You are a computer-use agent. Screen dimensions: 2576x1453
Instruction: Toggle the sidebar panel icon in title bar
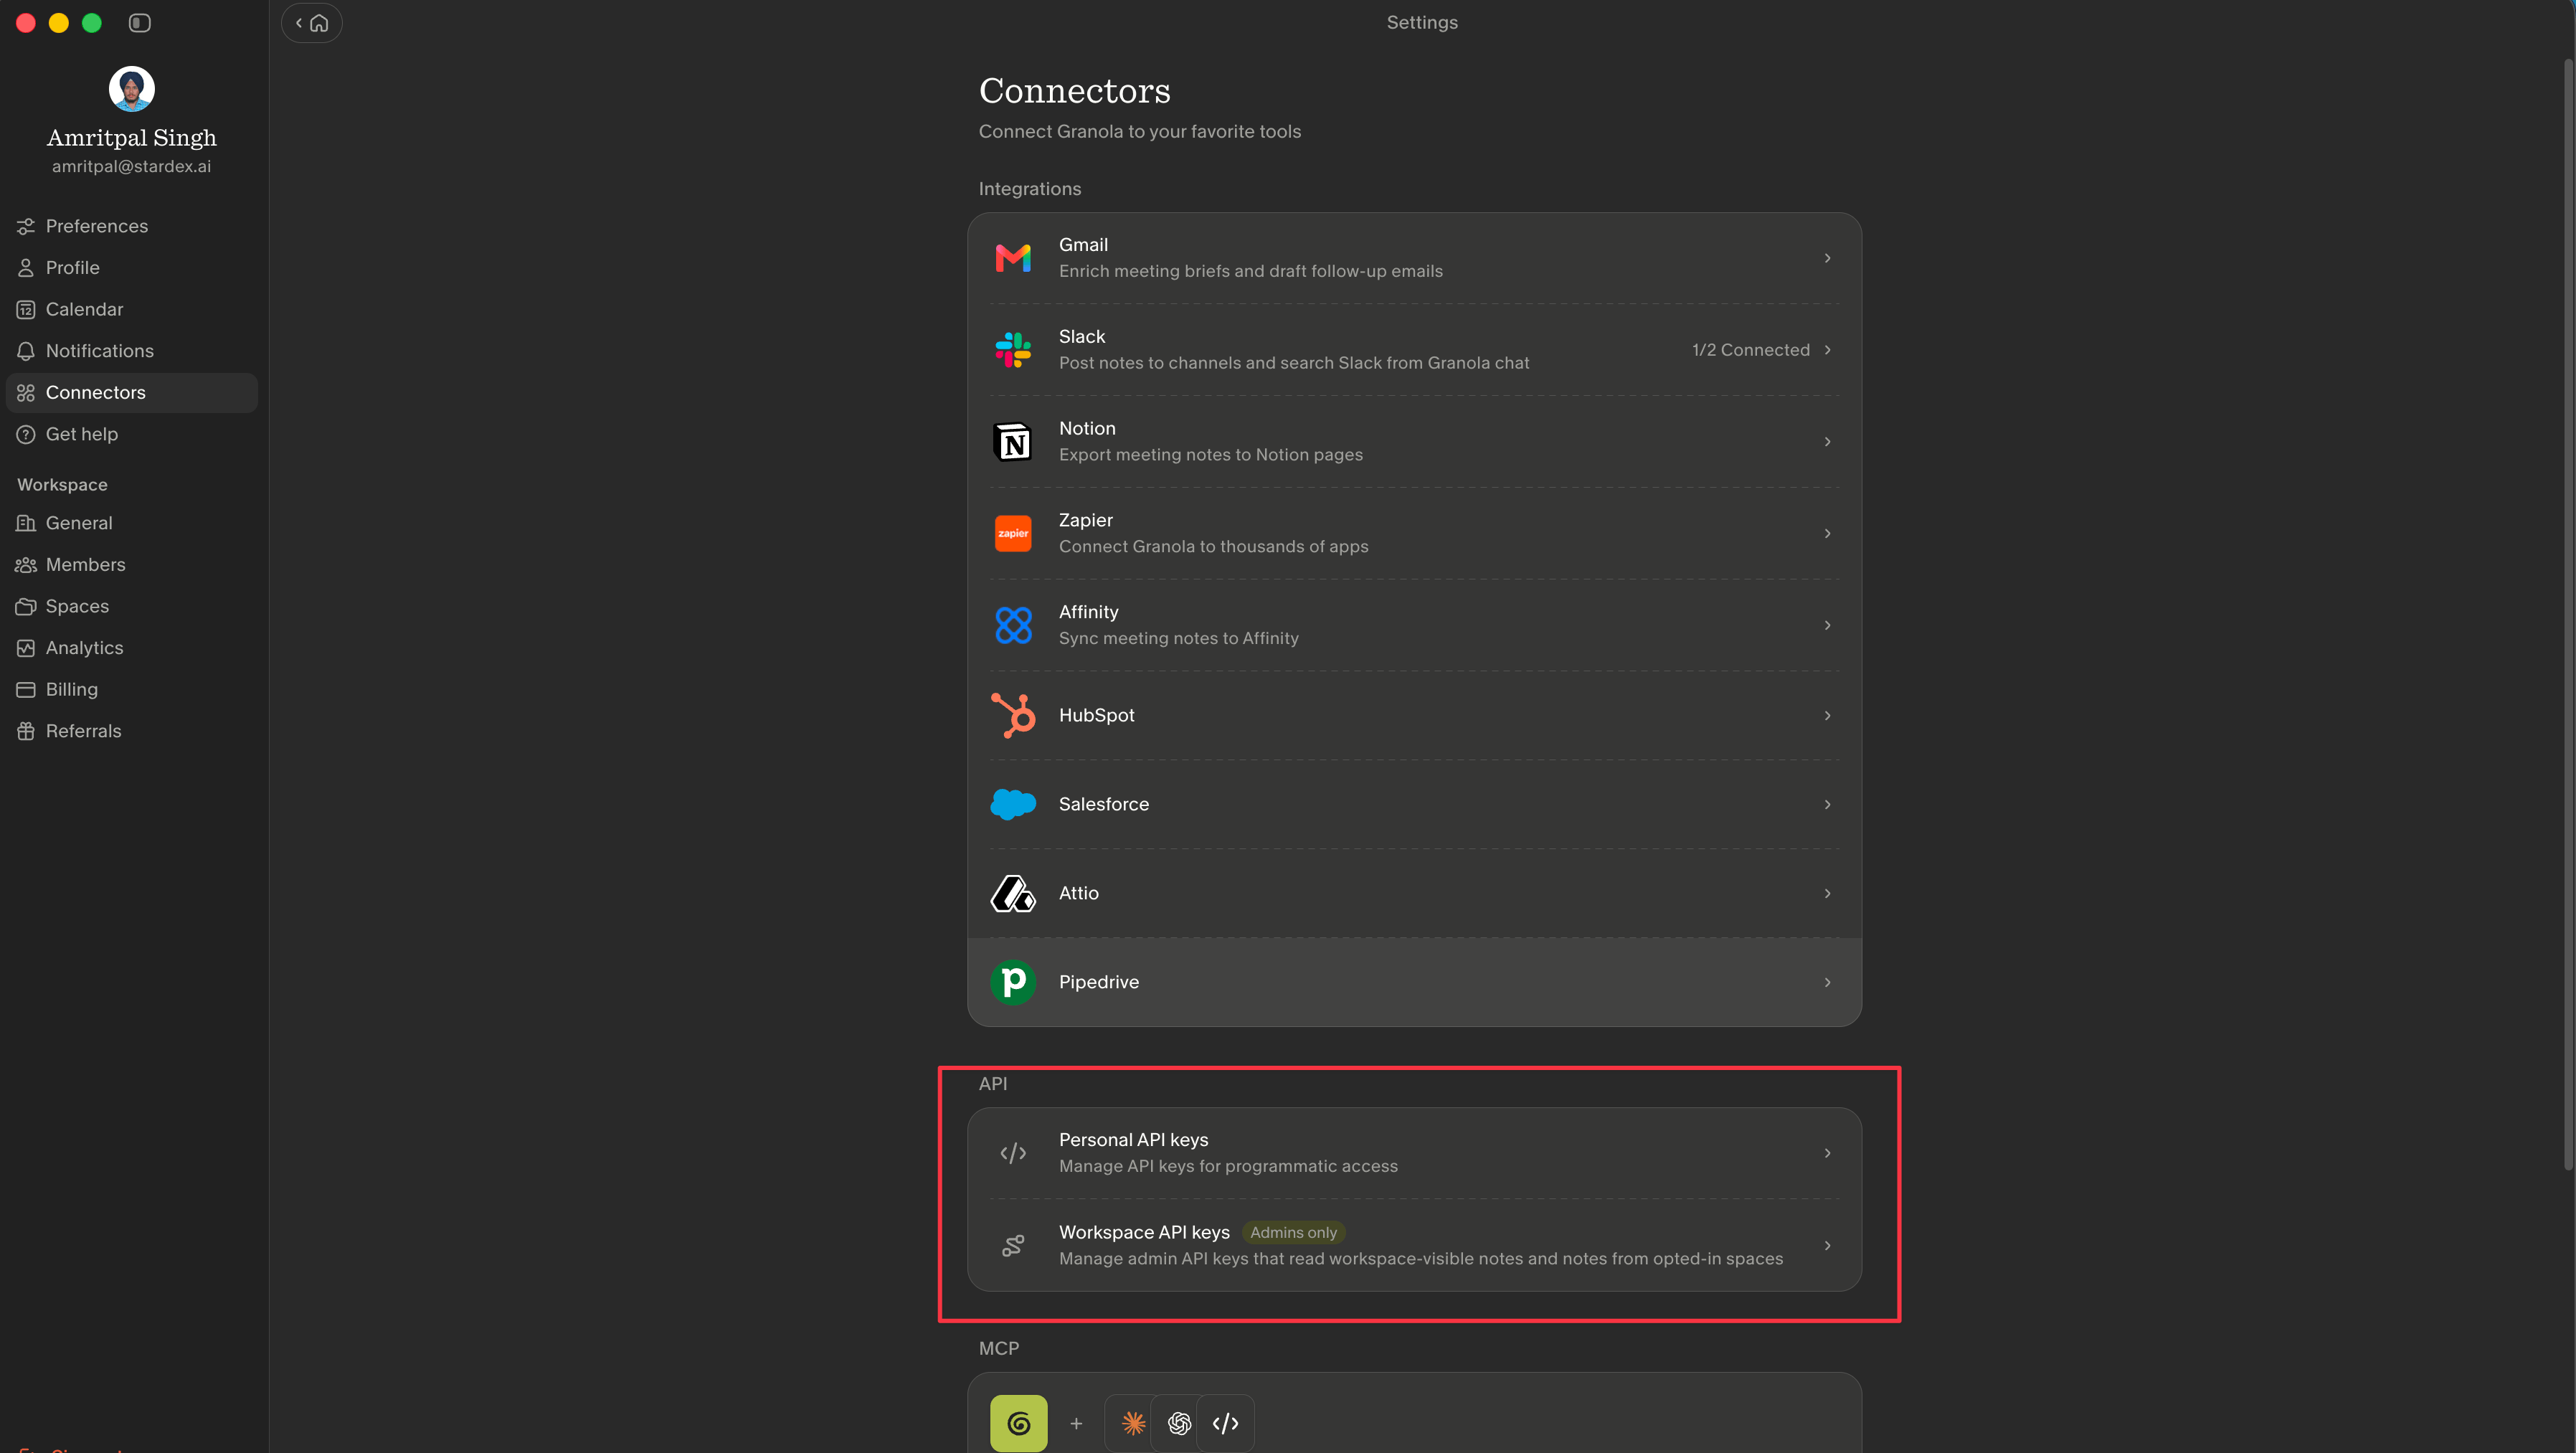click(x=140, y=23)
